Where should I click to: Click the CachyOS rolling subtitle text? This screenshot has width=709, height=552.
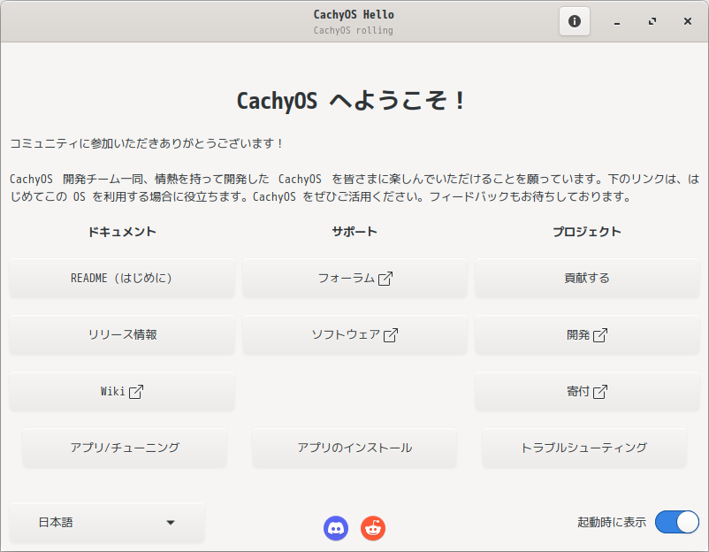[x=353, y=30]
